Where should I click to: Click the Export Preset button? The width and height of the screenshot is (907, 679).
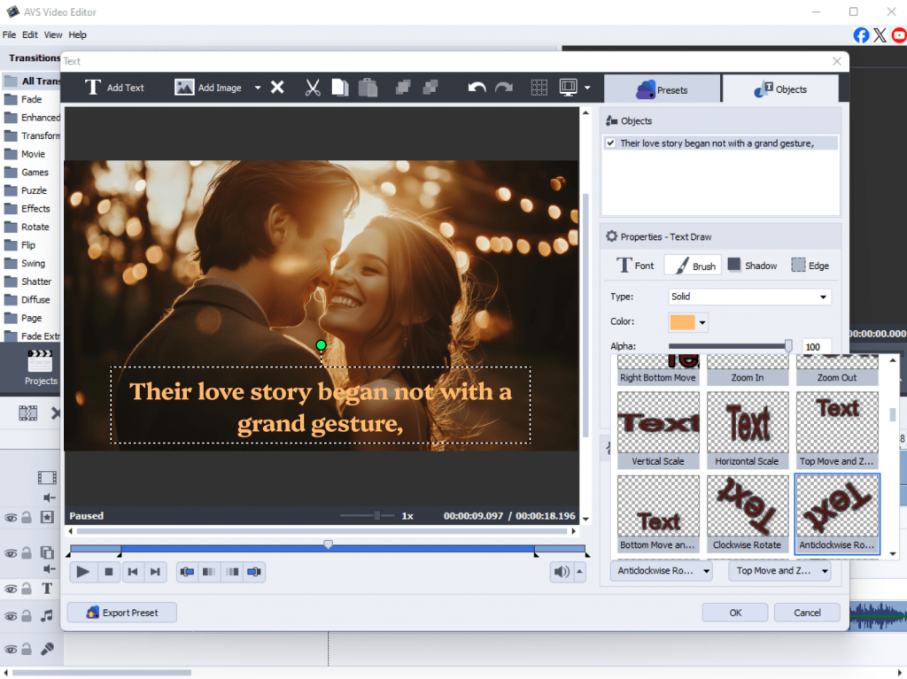coord(122,613)
